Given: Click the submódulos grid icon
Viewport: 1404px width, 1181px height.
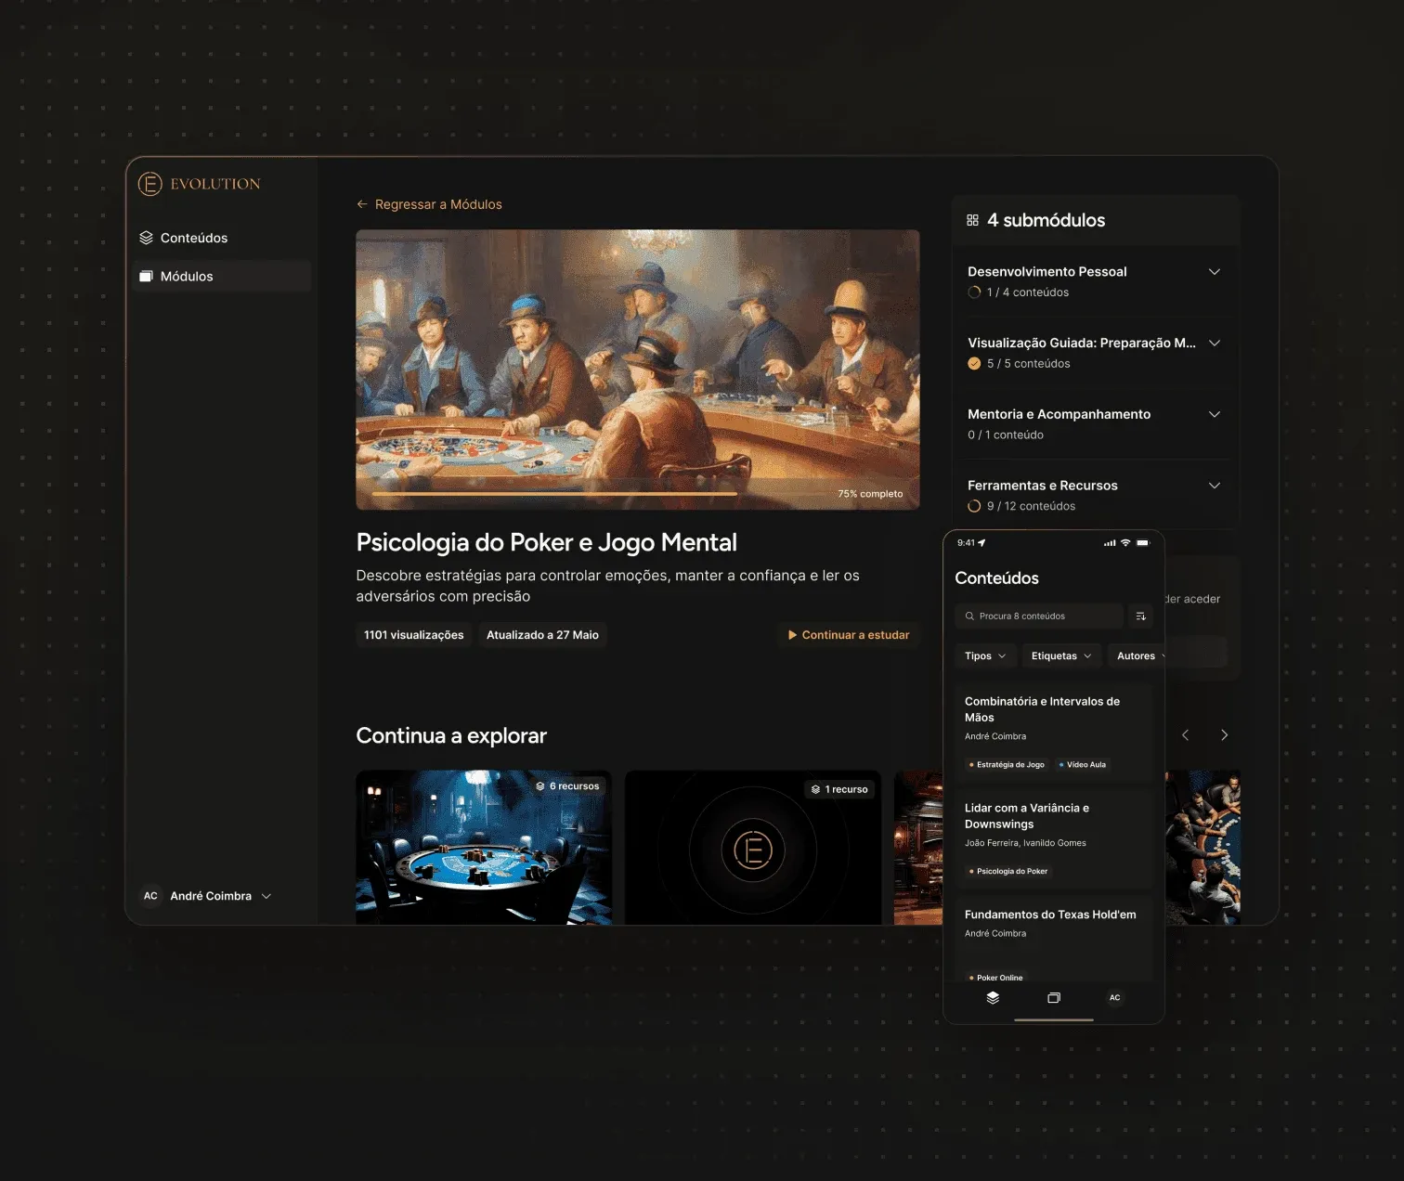Looking at the screenshot, I should pos(972,220).
